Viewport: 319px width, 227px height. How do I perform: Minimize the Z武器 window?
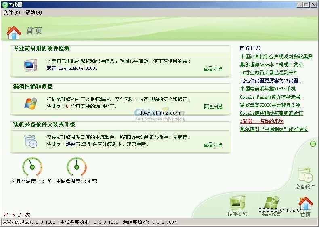pos(300,5)
